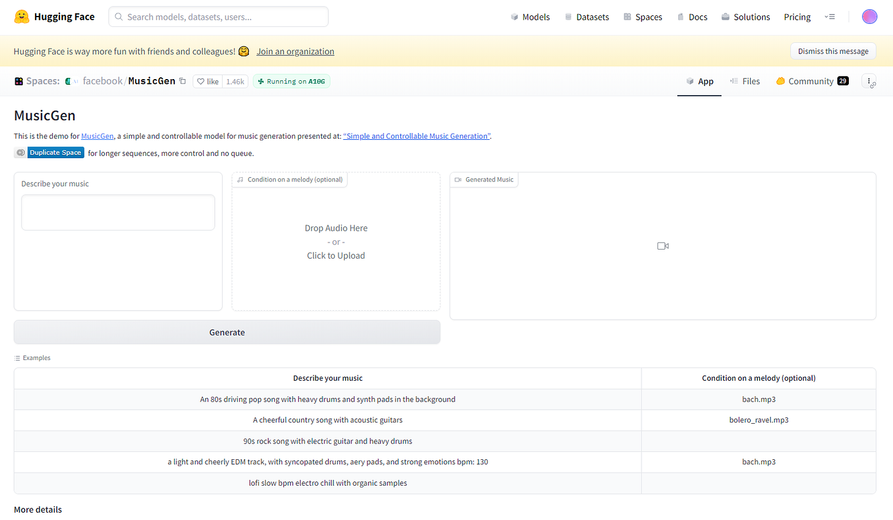Click bach.mp3 in the EDM track row
Viewport: 893px width, 520px height.
[759, 462]
